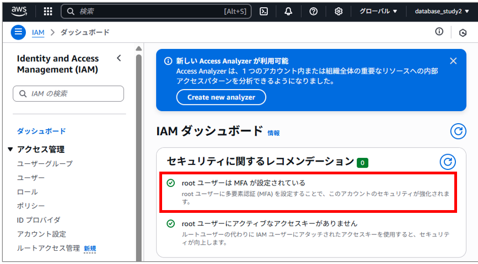Viewport: 478px width, 264px height.
Task: Launch CloudShell terminal icon
Action: click(264, 12)
